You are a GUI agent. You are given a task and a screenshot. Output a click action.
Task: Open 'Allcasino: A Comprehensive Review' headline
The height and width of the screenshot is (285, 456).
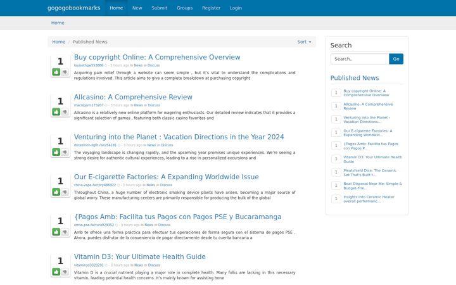pos(133,97)
